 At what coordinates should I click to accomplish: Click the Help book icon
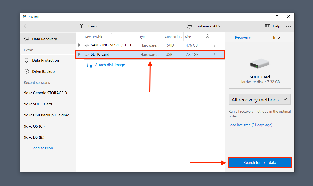click(267, 26)
